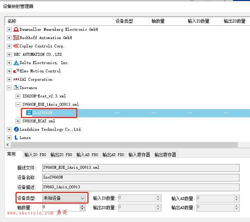This screenshot has height=222, width=250.
Task: Expand the Lenze vendor node
Action: pos(9,138)
